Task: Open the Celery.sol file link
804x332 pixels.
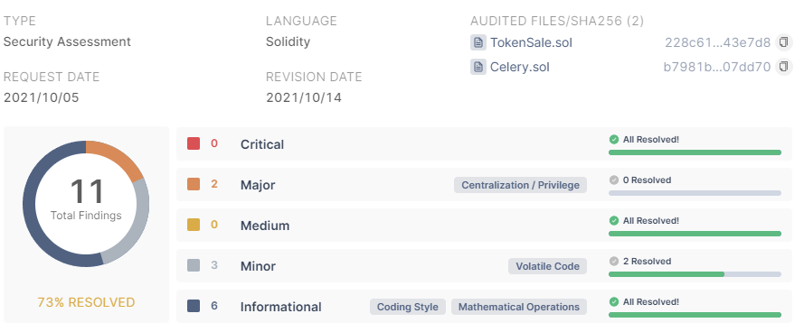Action: 519,67
